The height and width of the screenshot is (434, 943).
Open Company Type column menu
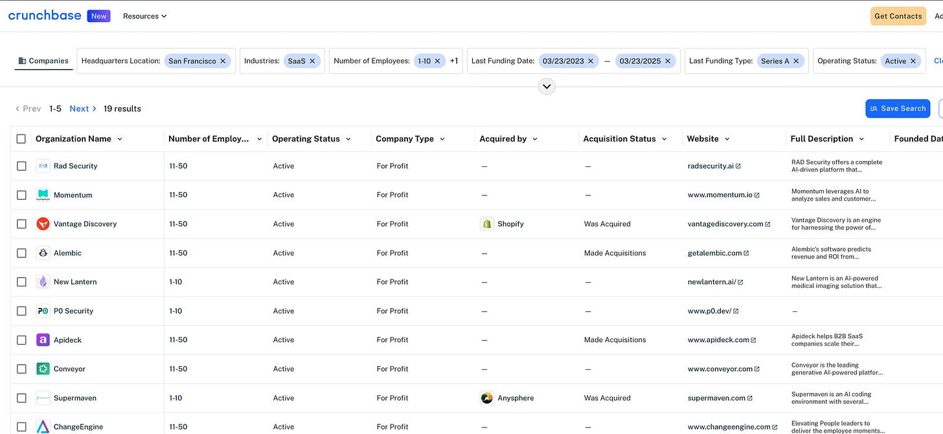point(442,139)
